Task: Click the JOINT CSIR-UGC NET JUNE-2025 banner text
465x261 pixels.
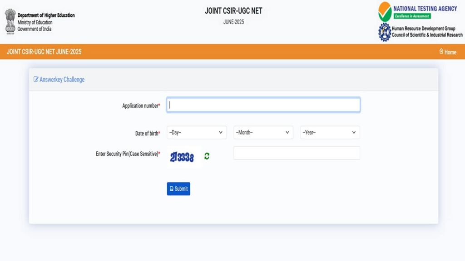Action: [x=44, y=52]
